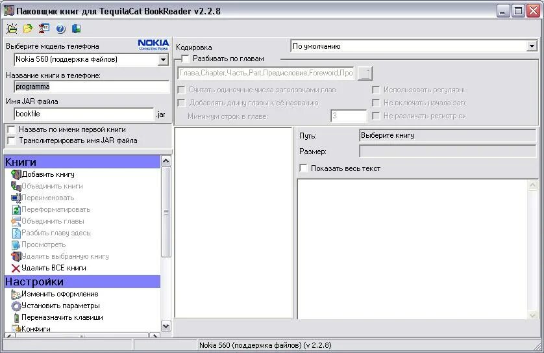Click the open folder toolbar icon
The width and height of the screenshot is (544, 353).
click(x=28, y=29)
